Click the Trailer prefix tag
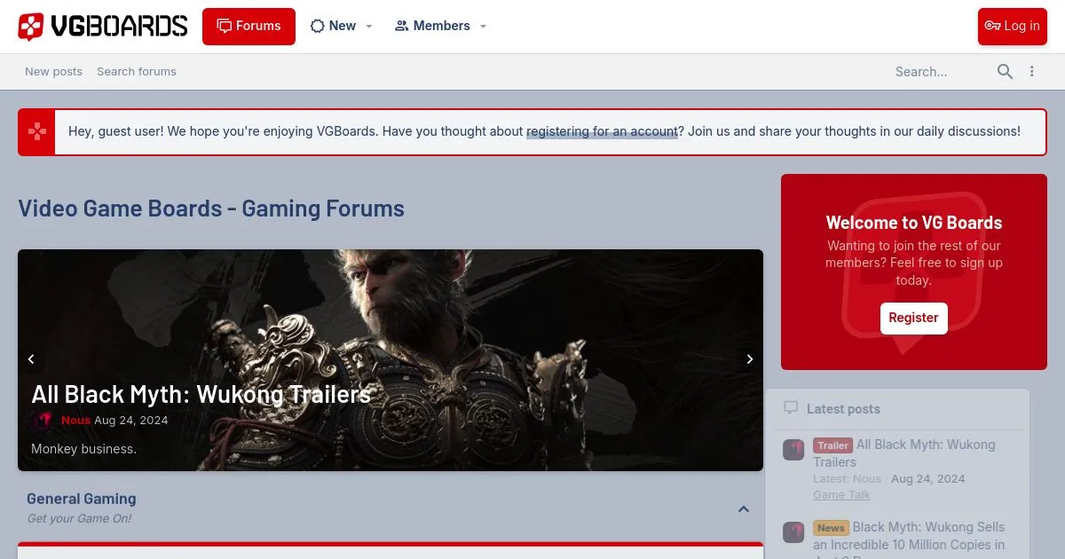 [832, 445]
